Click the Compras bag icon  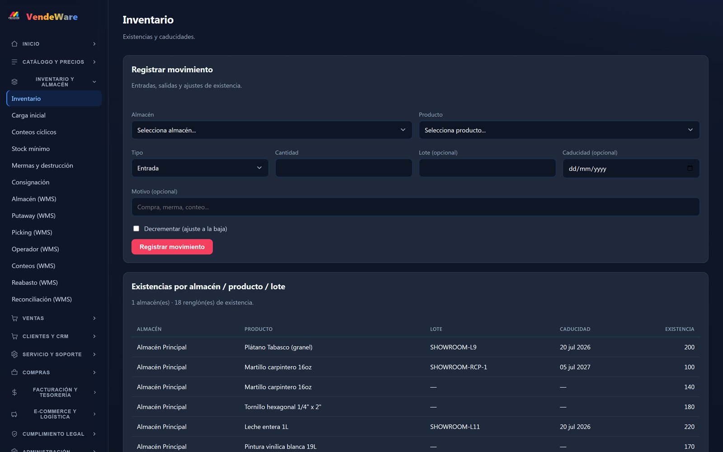pos(14,372)
